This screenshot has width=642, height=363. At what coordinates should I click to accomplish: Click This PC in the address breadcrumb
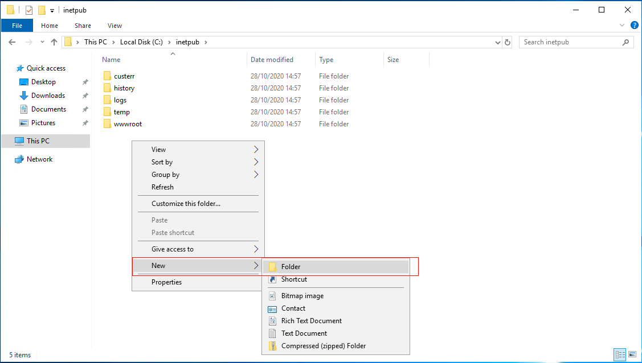pos(95,42)
